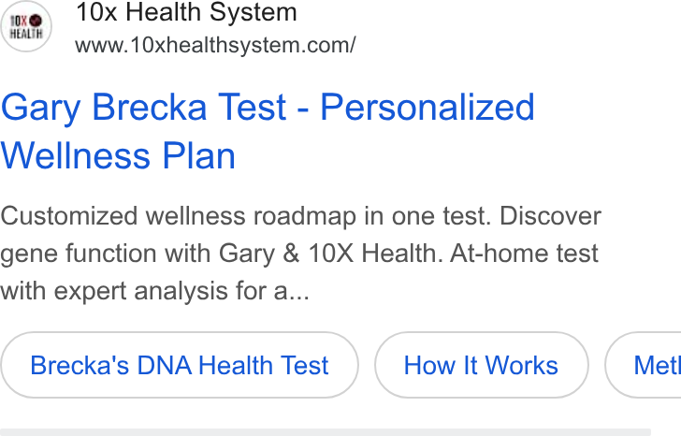Click the Customized wellness roadmap description text
Viewport: 681px width, 436px height.
point(300,254)
